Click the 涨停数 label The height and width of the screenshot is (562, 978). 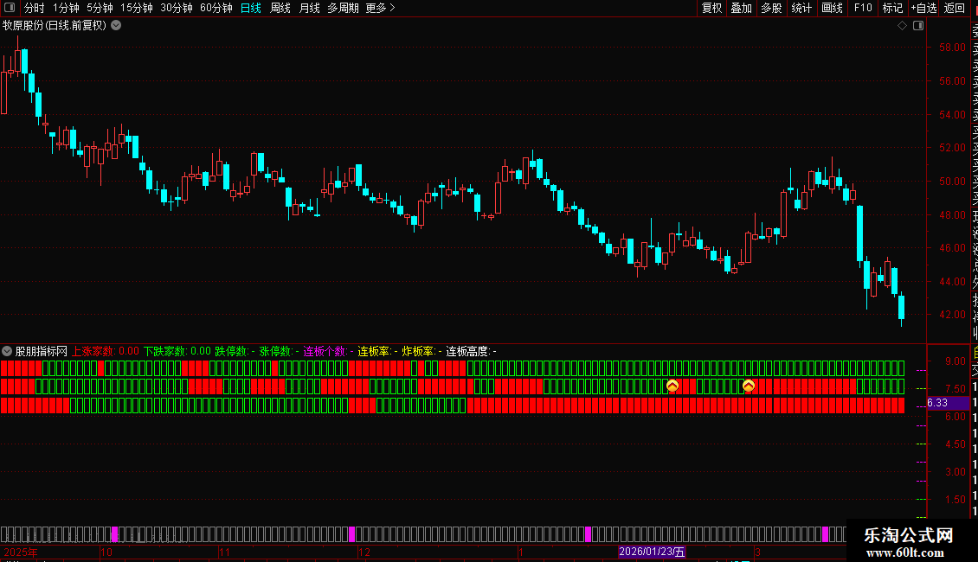tap(276, 351)
